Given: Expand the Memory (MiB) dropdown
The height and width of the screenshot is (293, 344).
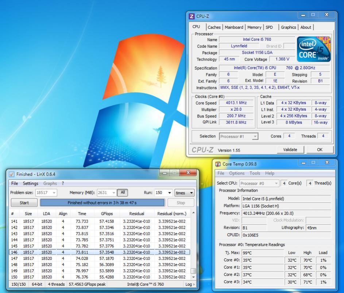Looking at the screenshot, I should (x=114, y=193).
